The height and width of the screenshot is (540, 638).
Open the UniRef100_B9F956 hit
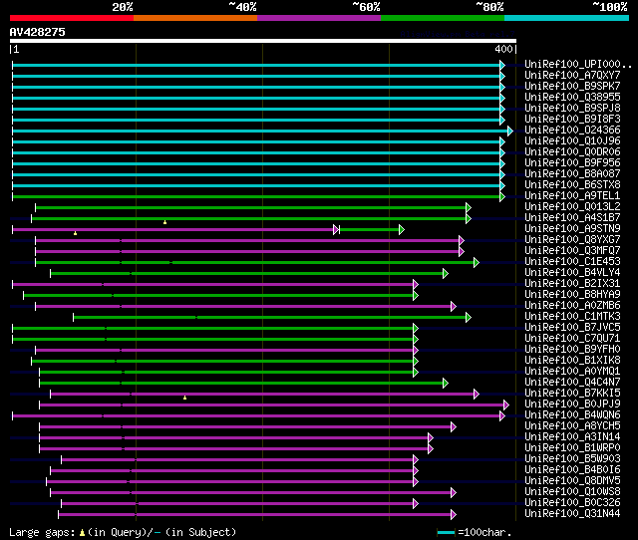pyautogui.click(x=572, y=162)
